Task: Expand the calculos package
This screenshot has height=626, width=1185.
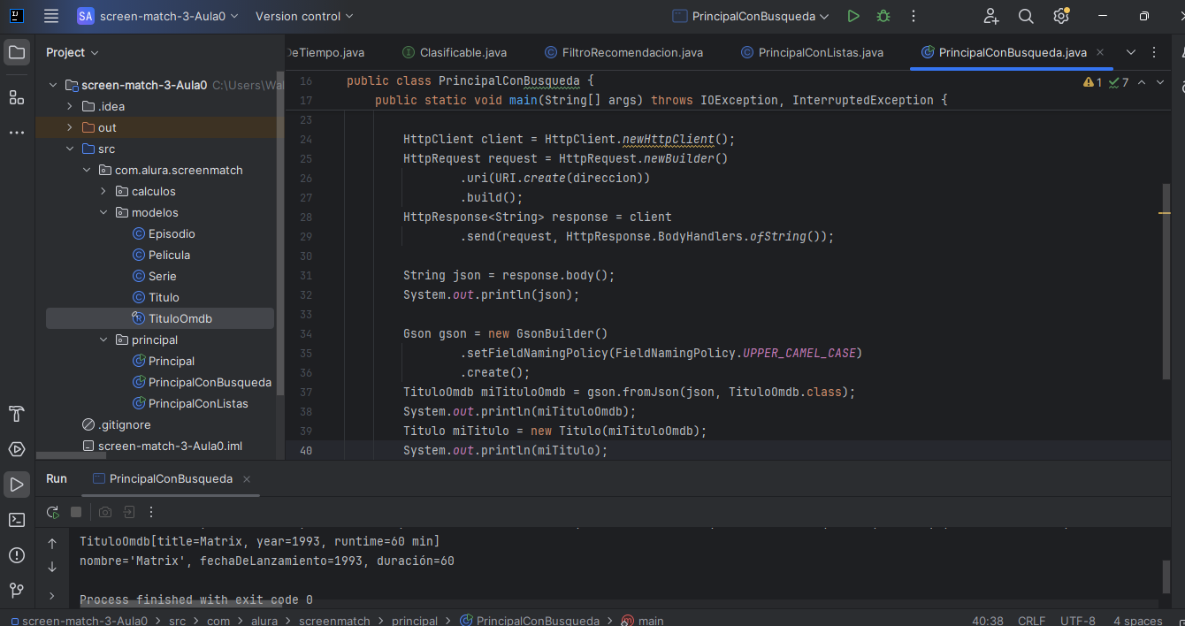Action: pos(103,191)
